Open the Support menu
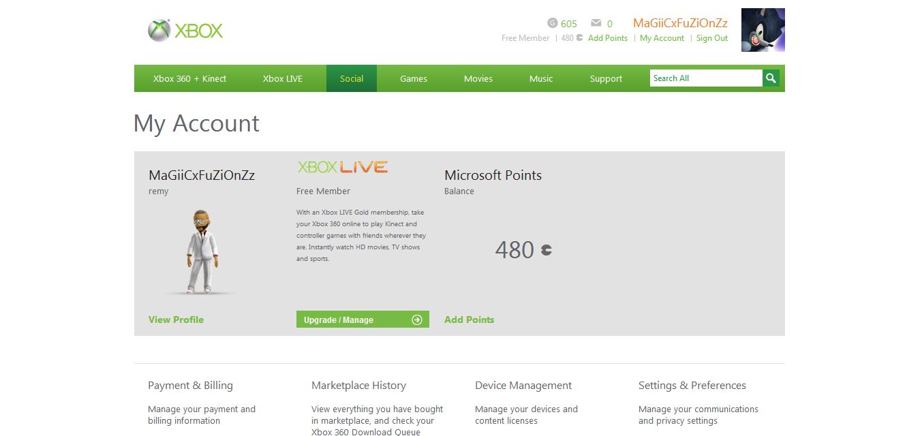 coord(606,78)
